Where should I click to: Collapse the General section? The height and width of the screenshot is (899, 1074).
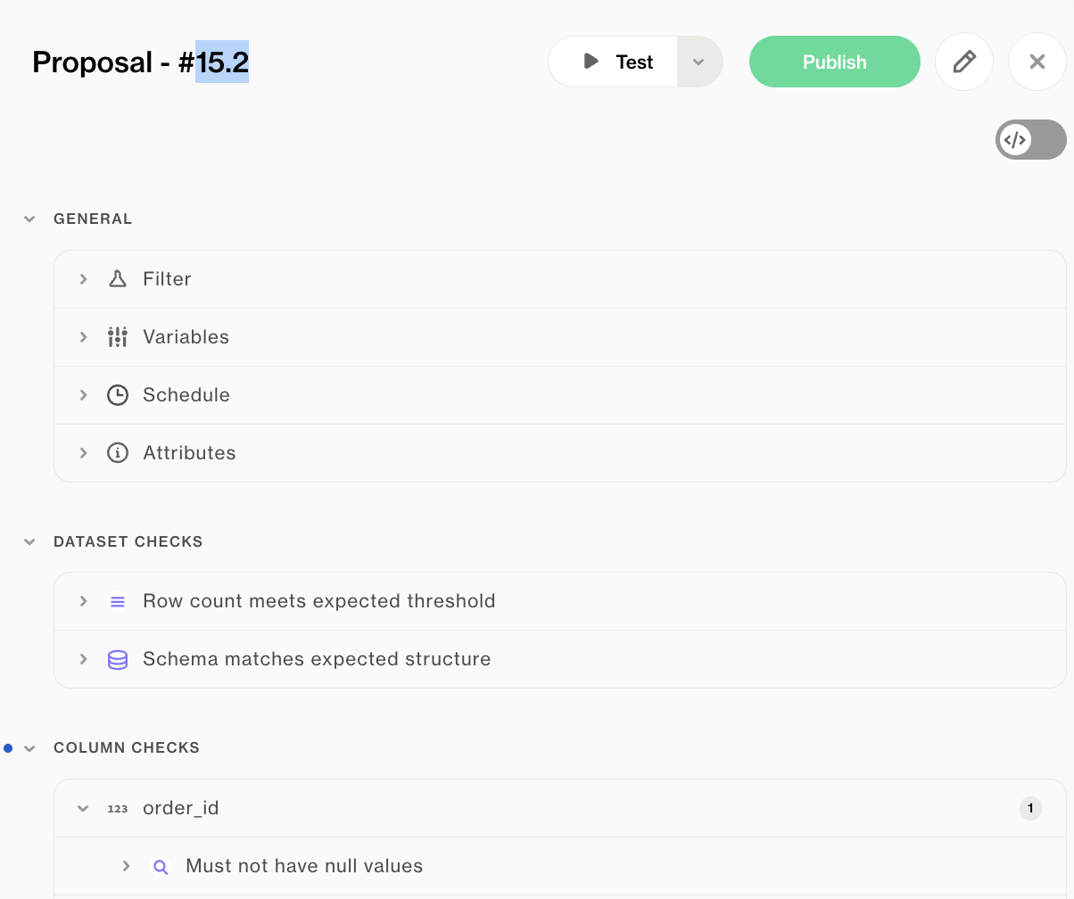(x=29, y=219)
